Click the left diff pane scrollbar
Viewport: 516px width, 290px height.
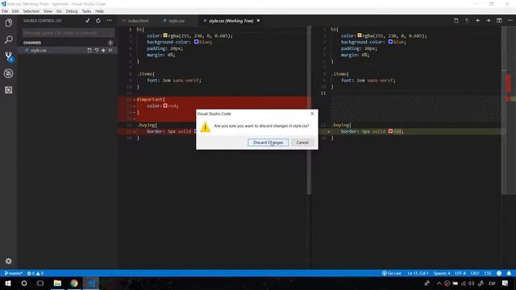click(309, 110)
